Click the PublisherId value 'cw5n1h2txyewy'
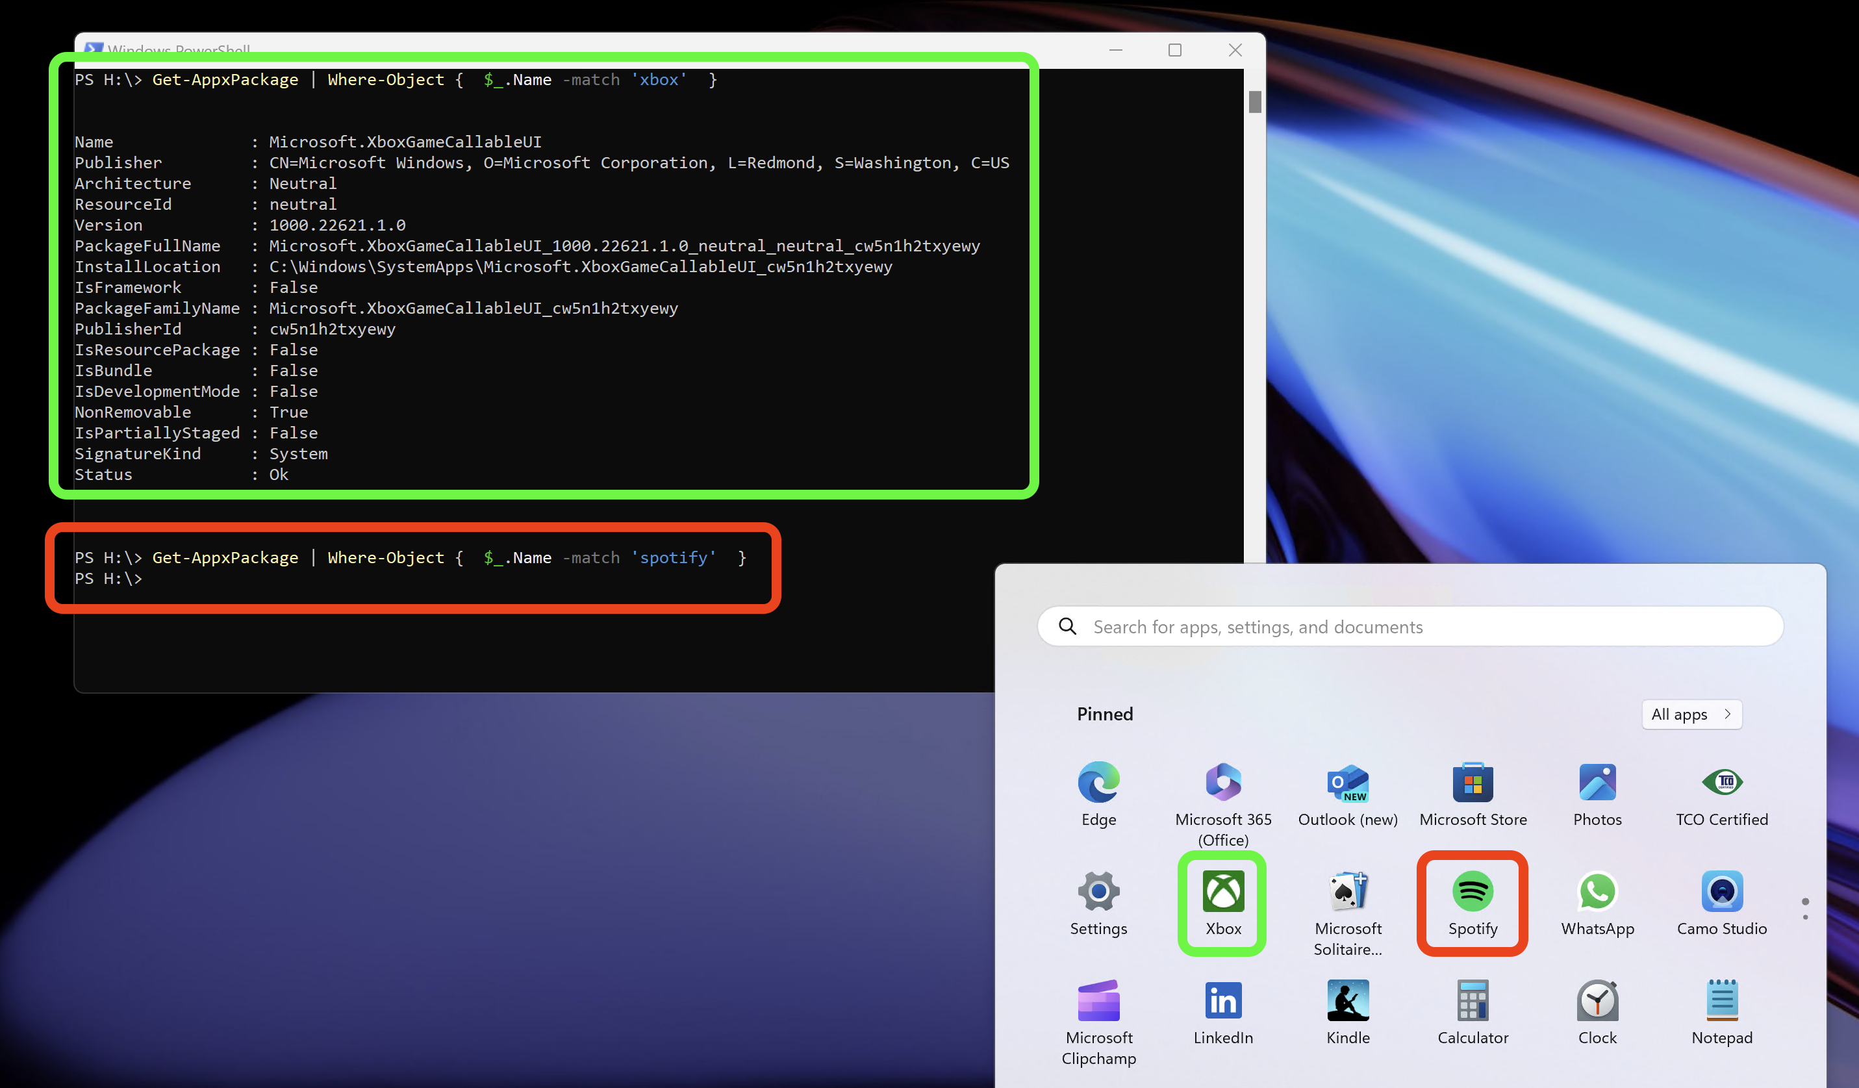The image size is (1859, 1088). point(332,329)
